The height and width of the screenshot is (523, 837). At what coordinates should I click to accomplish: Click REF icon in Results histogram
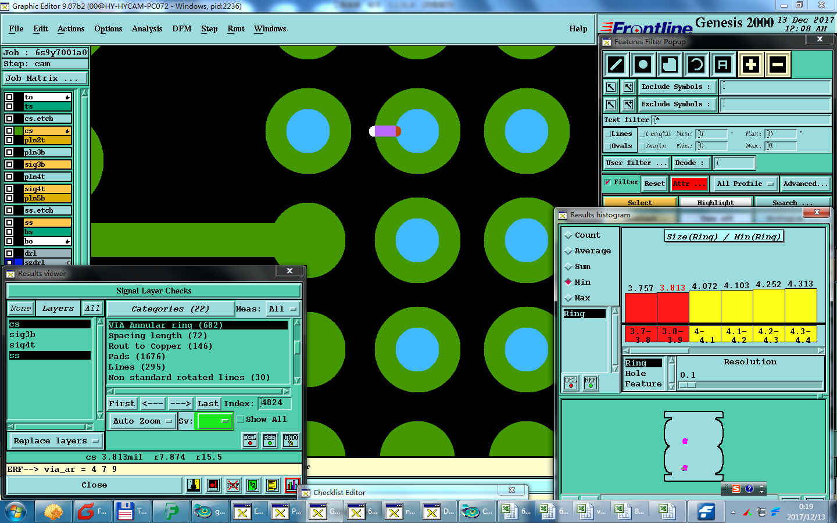coord(591,383)
